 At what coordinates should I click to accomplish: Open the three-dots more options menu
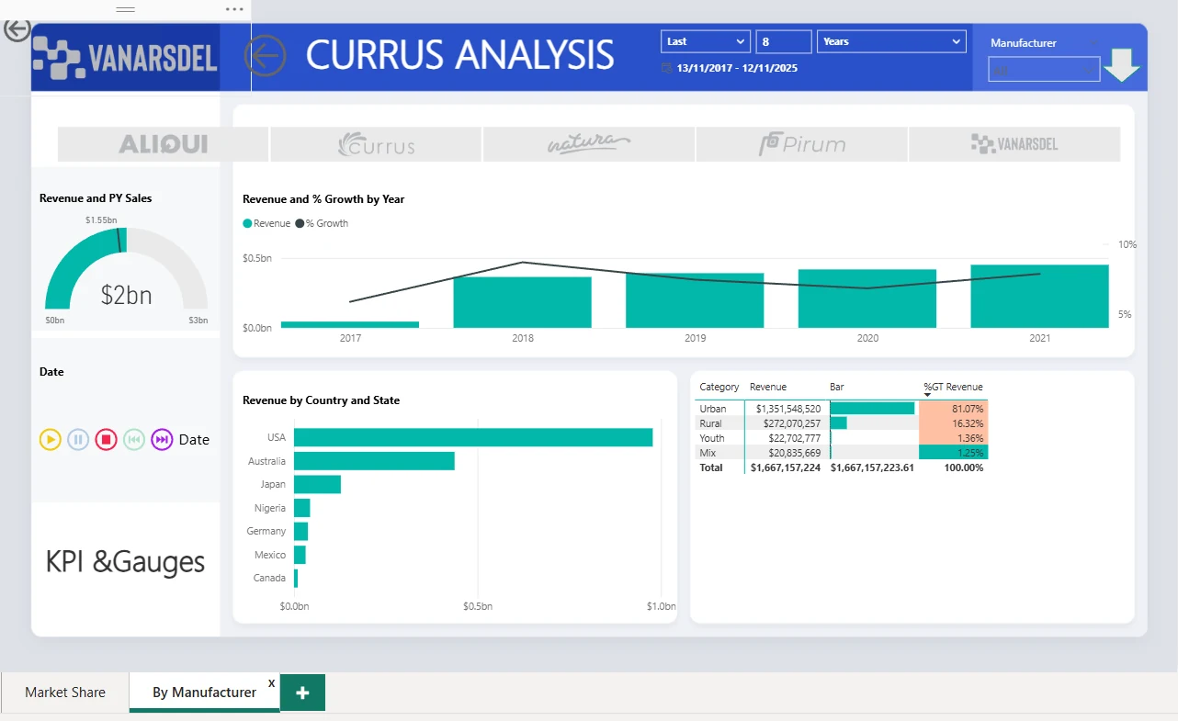click(x=235, y=9)
